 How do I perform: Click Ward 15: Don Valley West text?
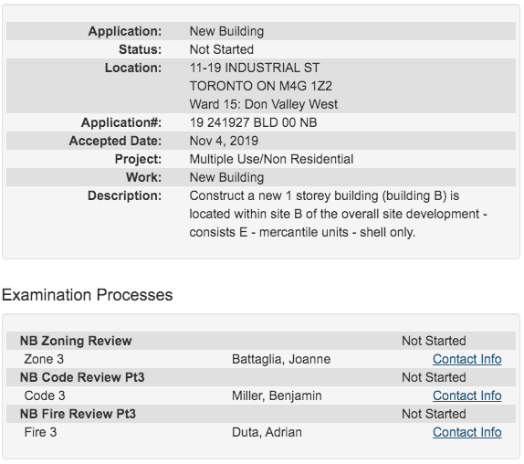point(264,104)
